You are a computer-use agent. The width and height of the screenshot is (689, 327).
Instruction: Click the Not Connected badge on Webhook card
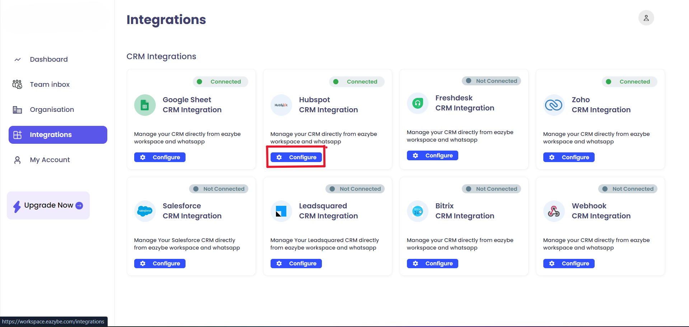(x=628, y=189)
